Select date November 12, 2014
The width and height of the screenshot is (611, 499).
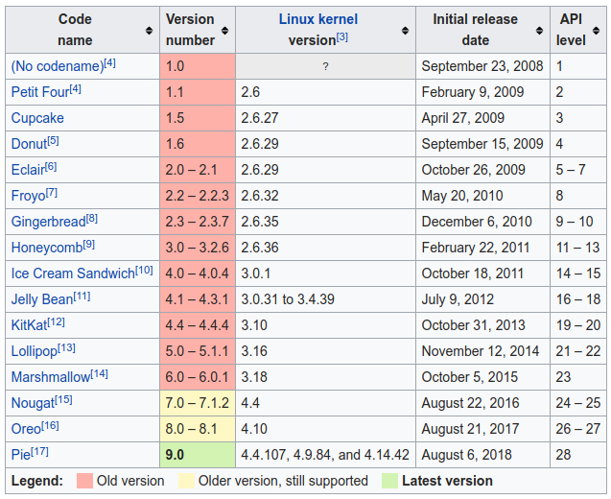[481, 351]
